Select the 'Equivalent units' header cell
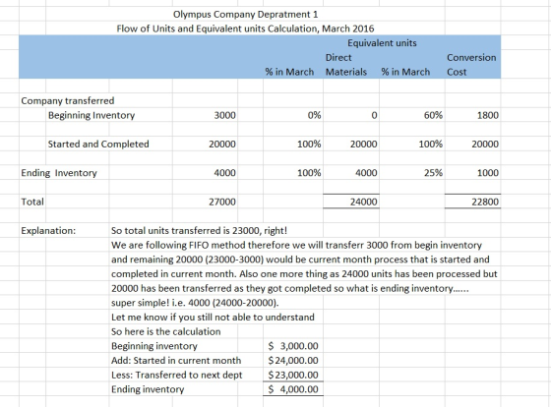This screenshot has height=407, width=551. pyautogui.click(x=382, y=43)
